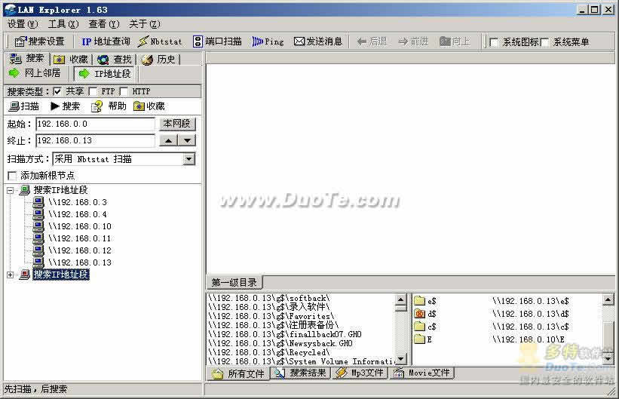Open the 关于 menu
This screenshot has width=619, height=399.
click(145, 24)
